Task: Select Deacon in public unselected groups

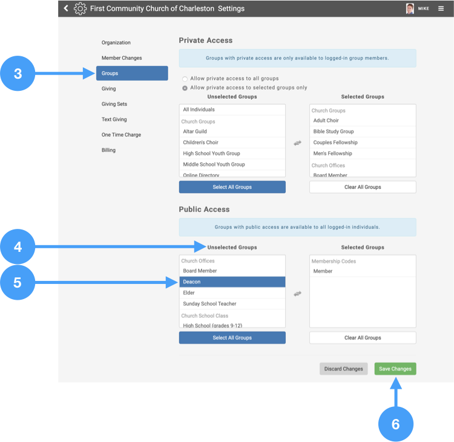Action: [x=232, y=282]
